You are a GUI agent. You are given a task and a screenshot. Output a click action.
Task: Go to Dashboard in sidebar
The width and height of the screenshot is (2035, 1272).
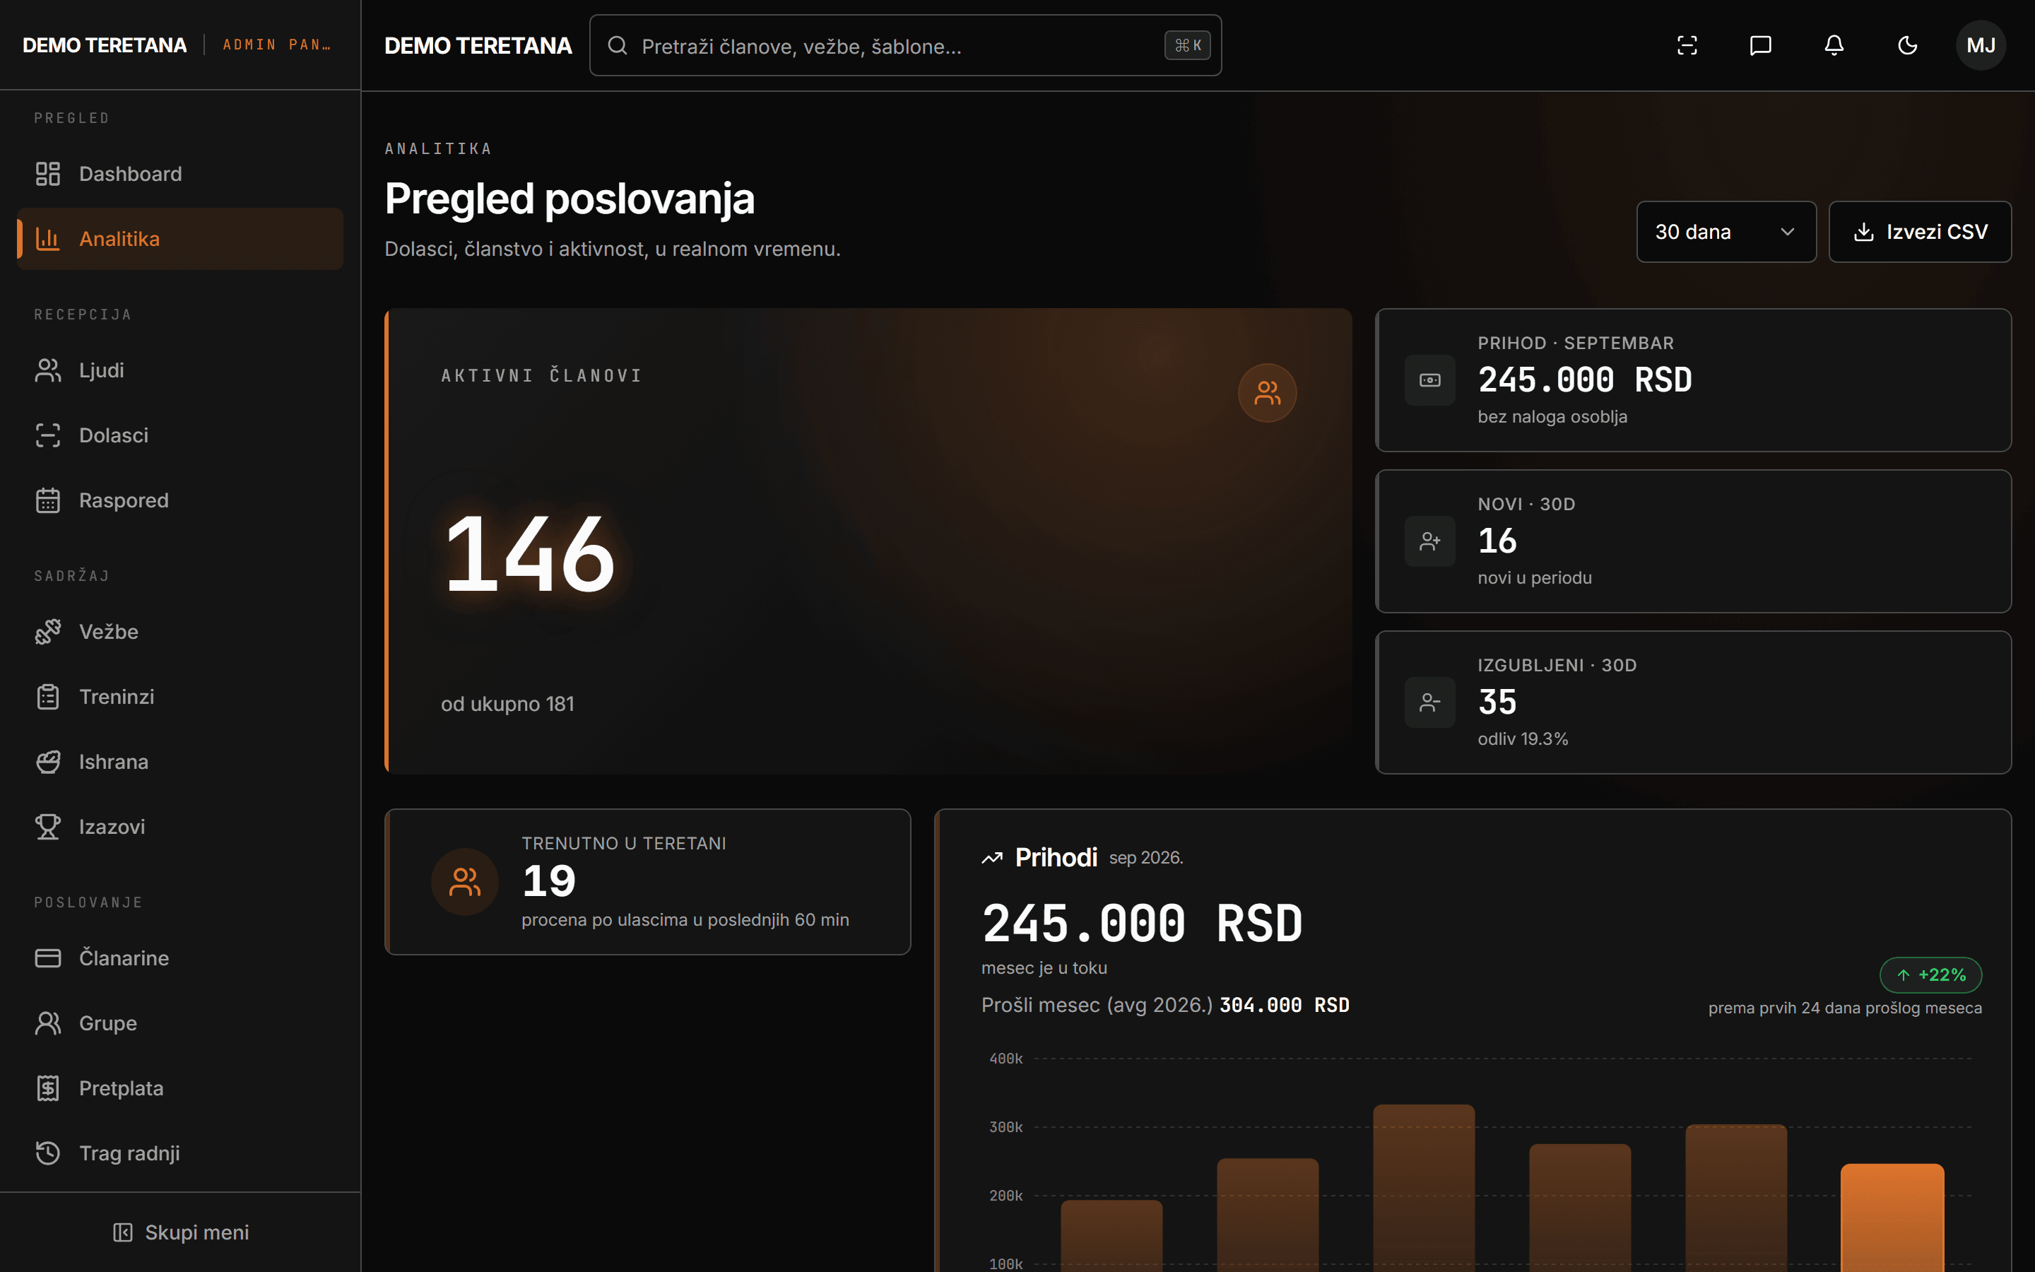(180, 174)
